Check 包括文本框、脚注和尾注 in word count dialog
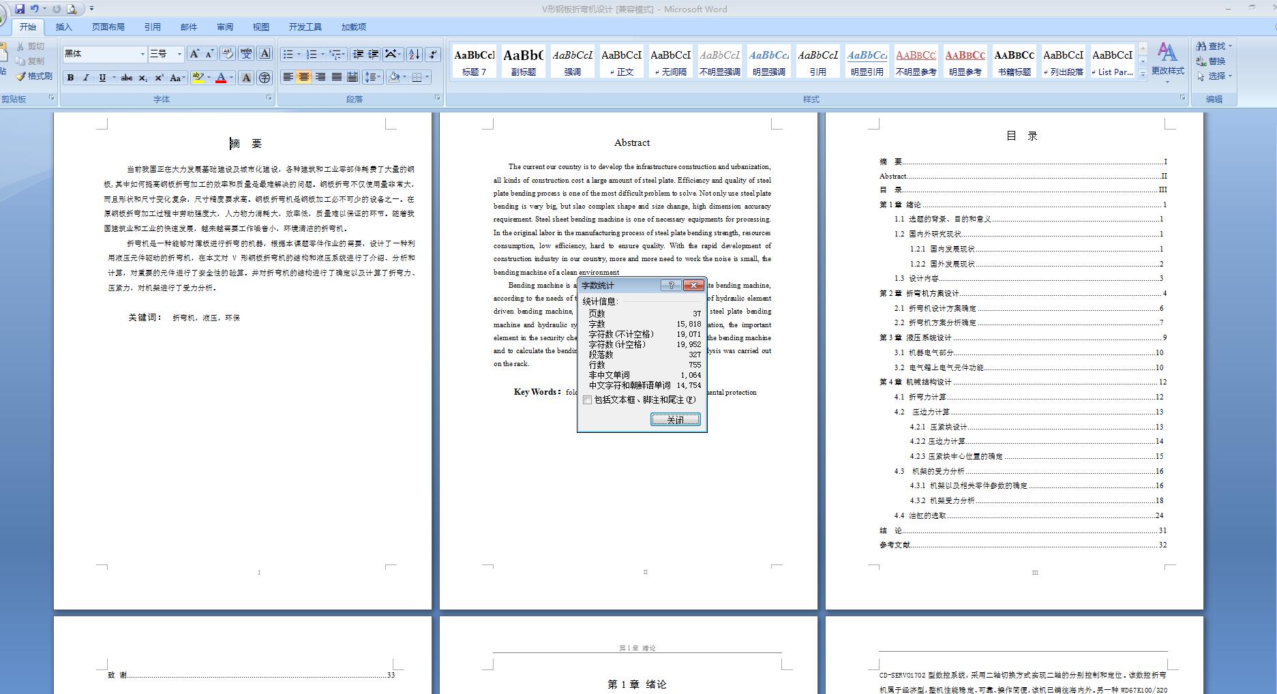Screen dimensions: 1277x694 pos(588,400)
